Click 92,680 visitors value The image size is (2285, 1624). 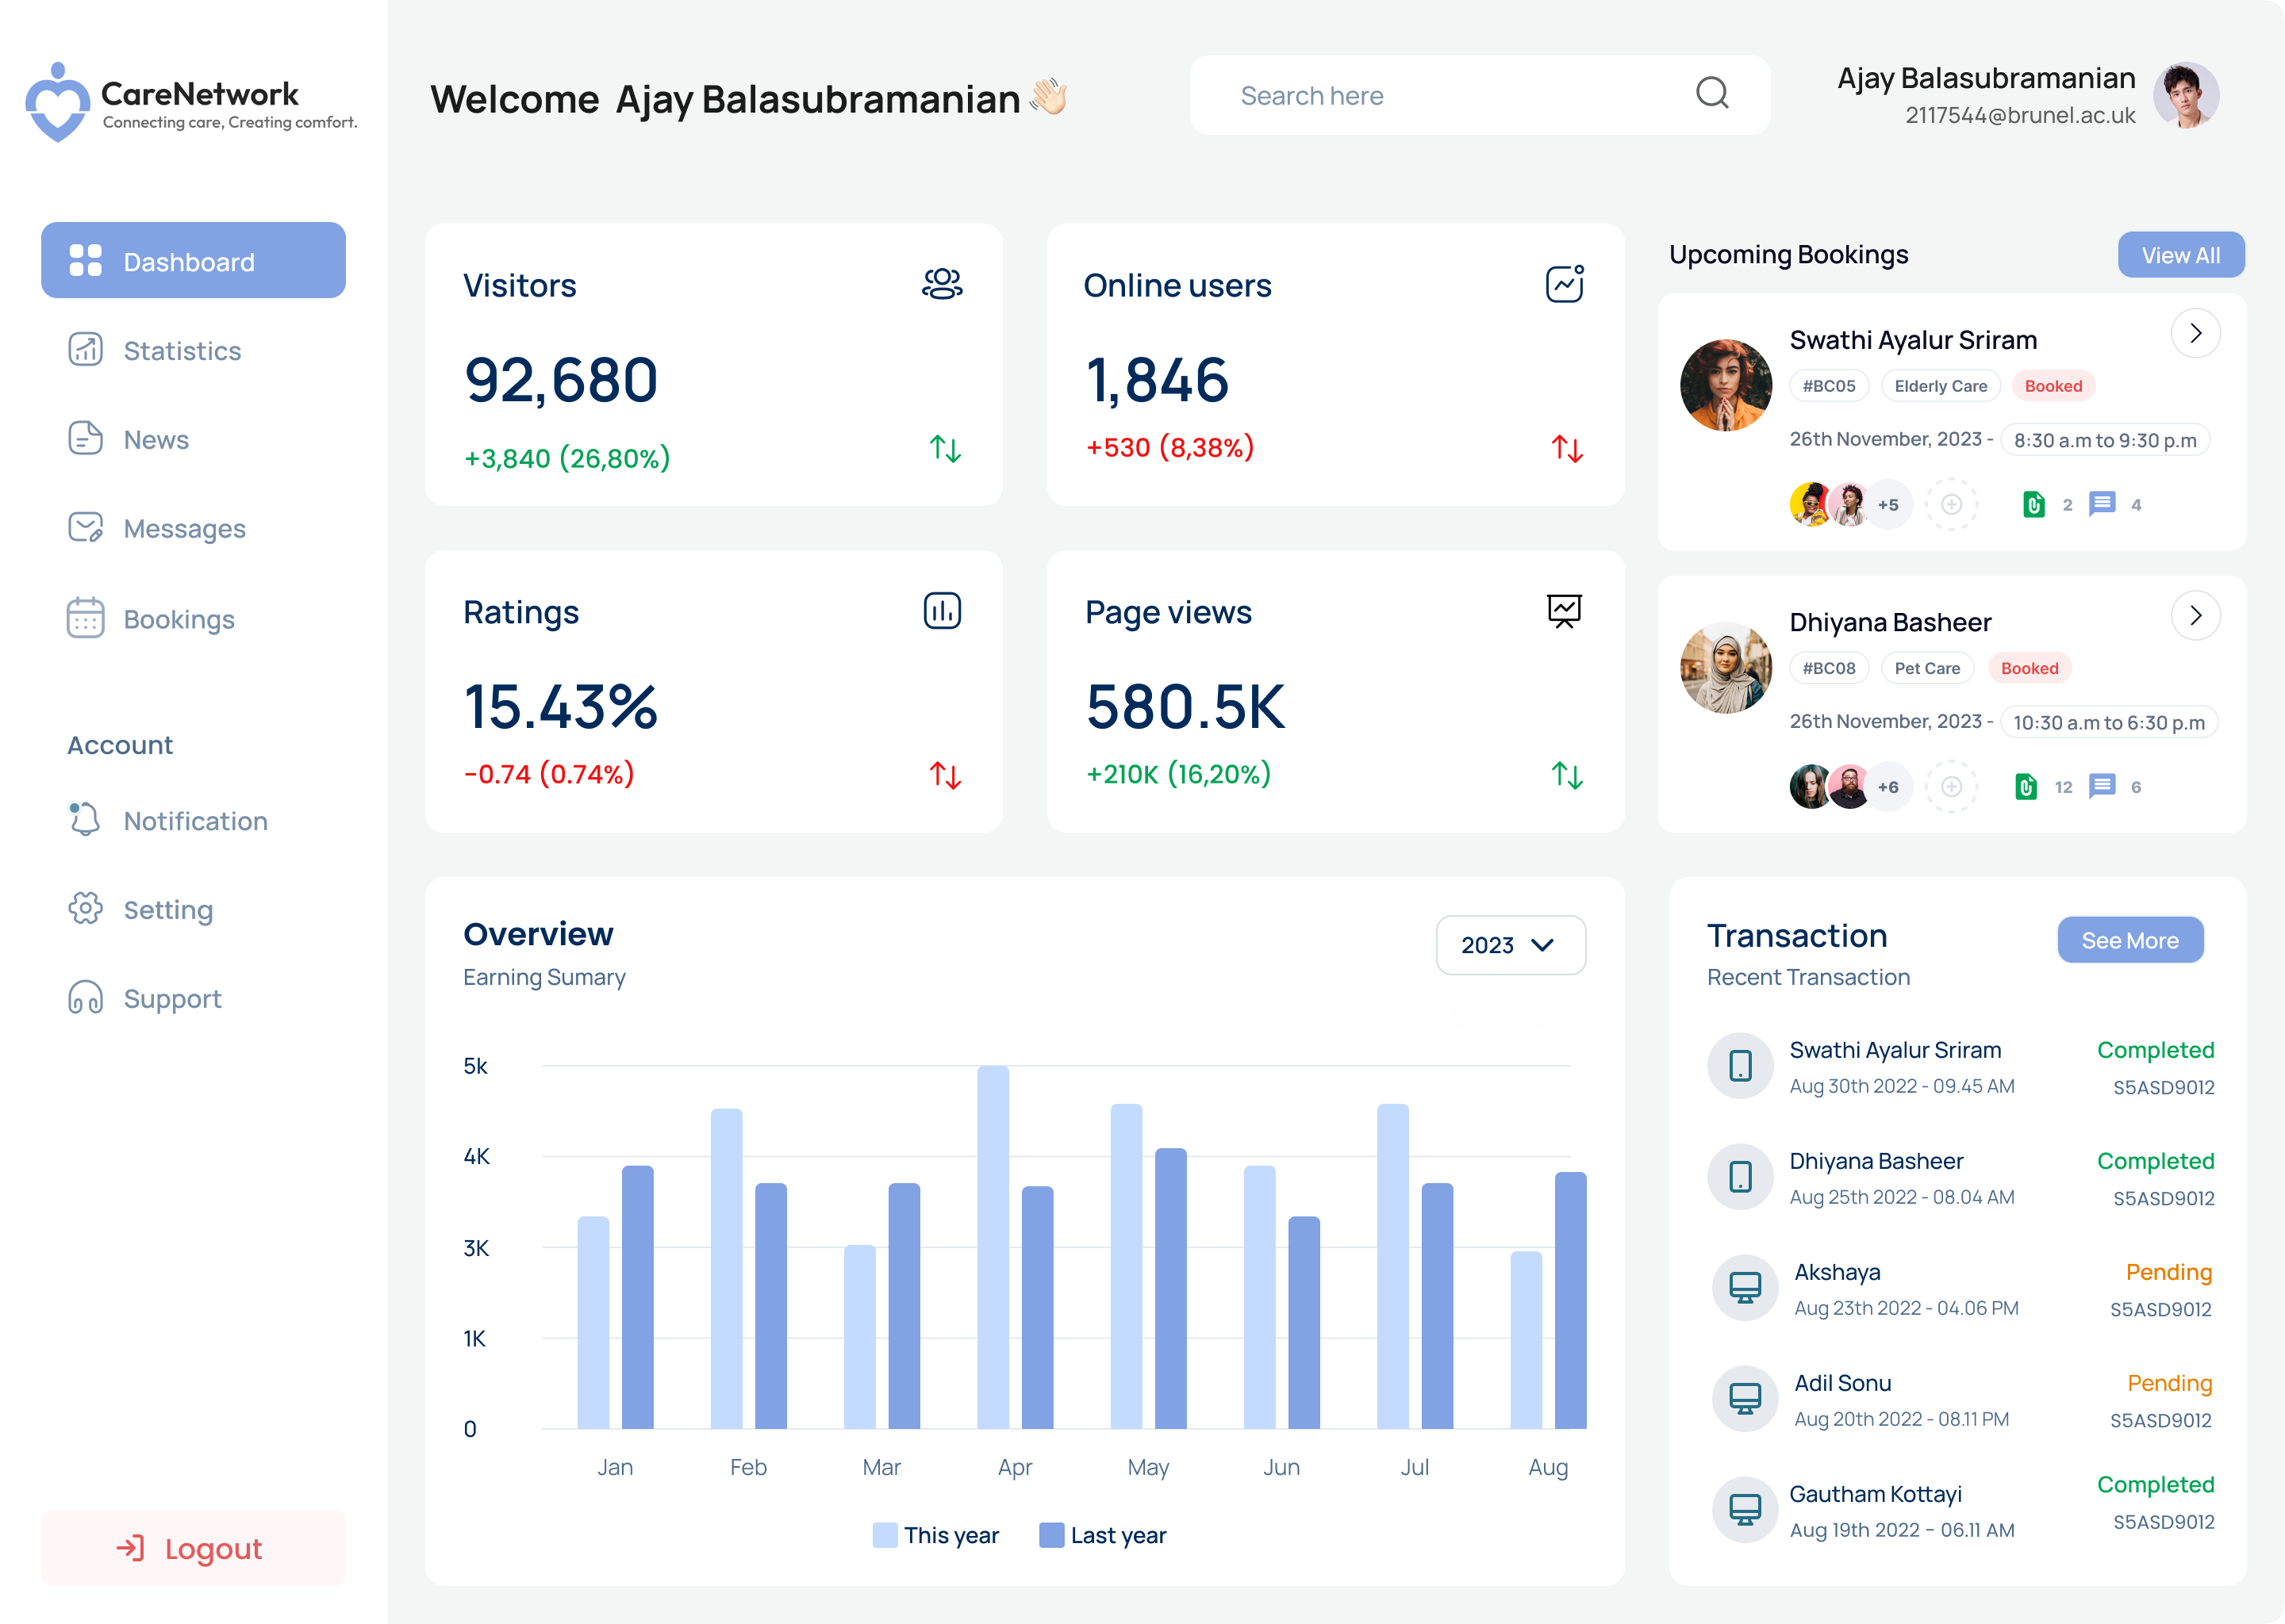pos(560,380)
